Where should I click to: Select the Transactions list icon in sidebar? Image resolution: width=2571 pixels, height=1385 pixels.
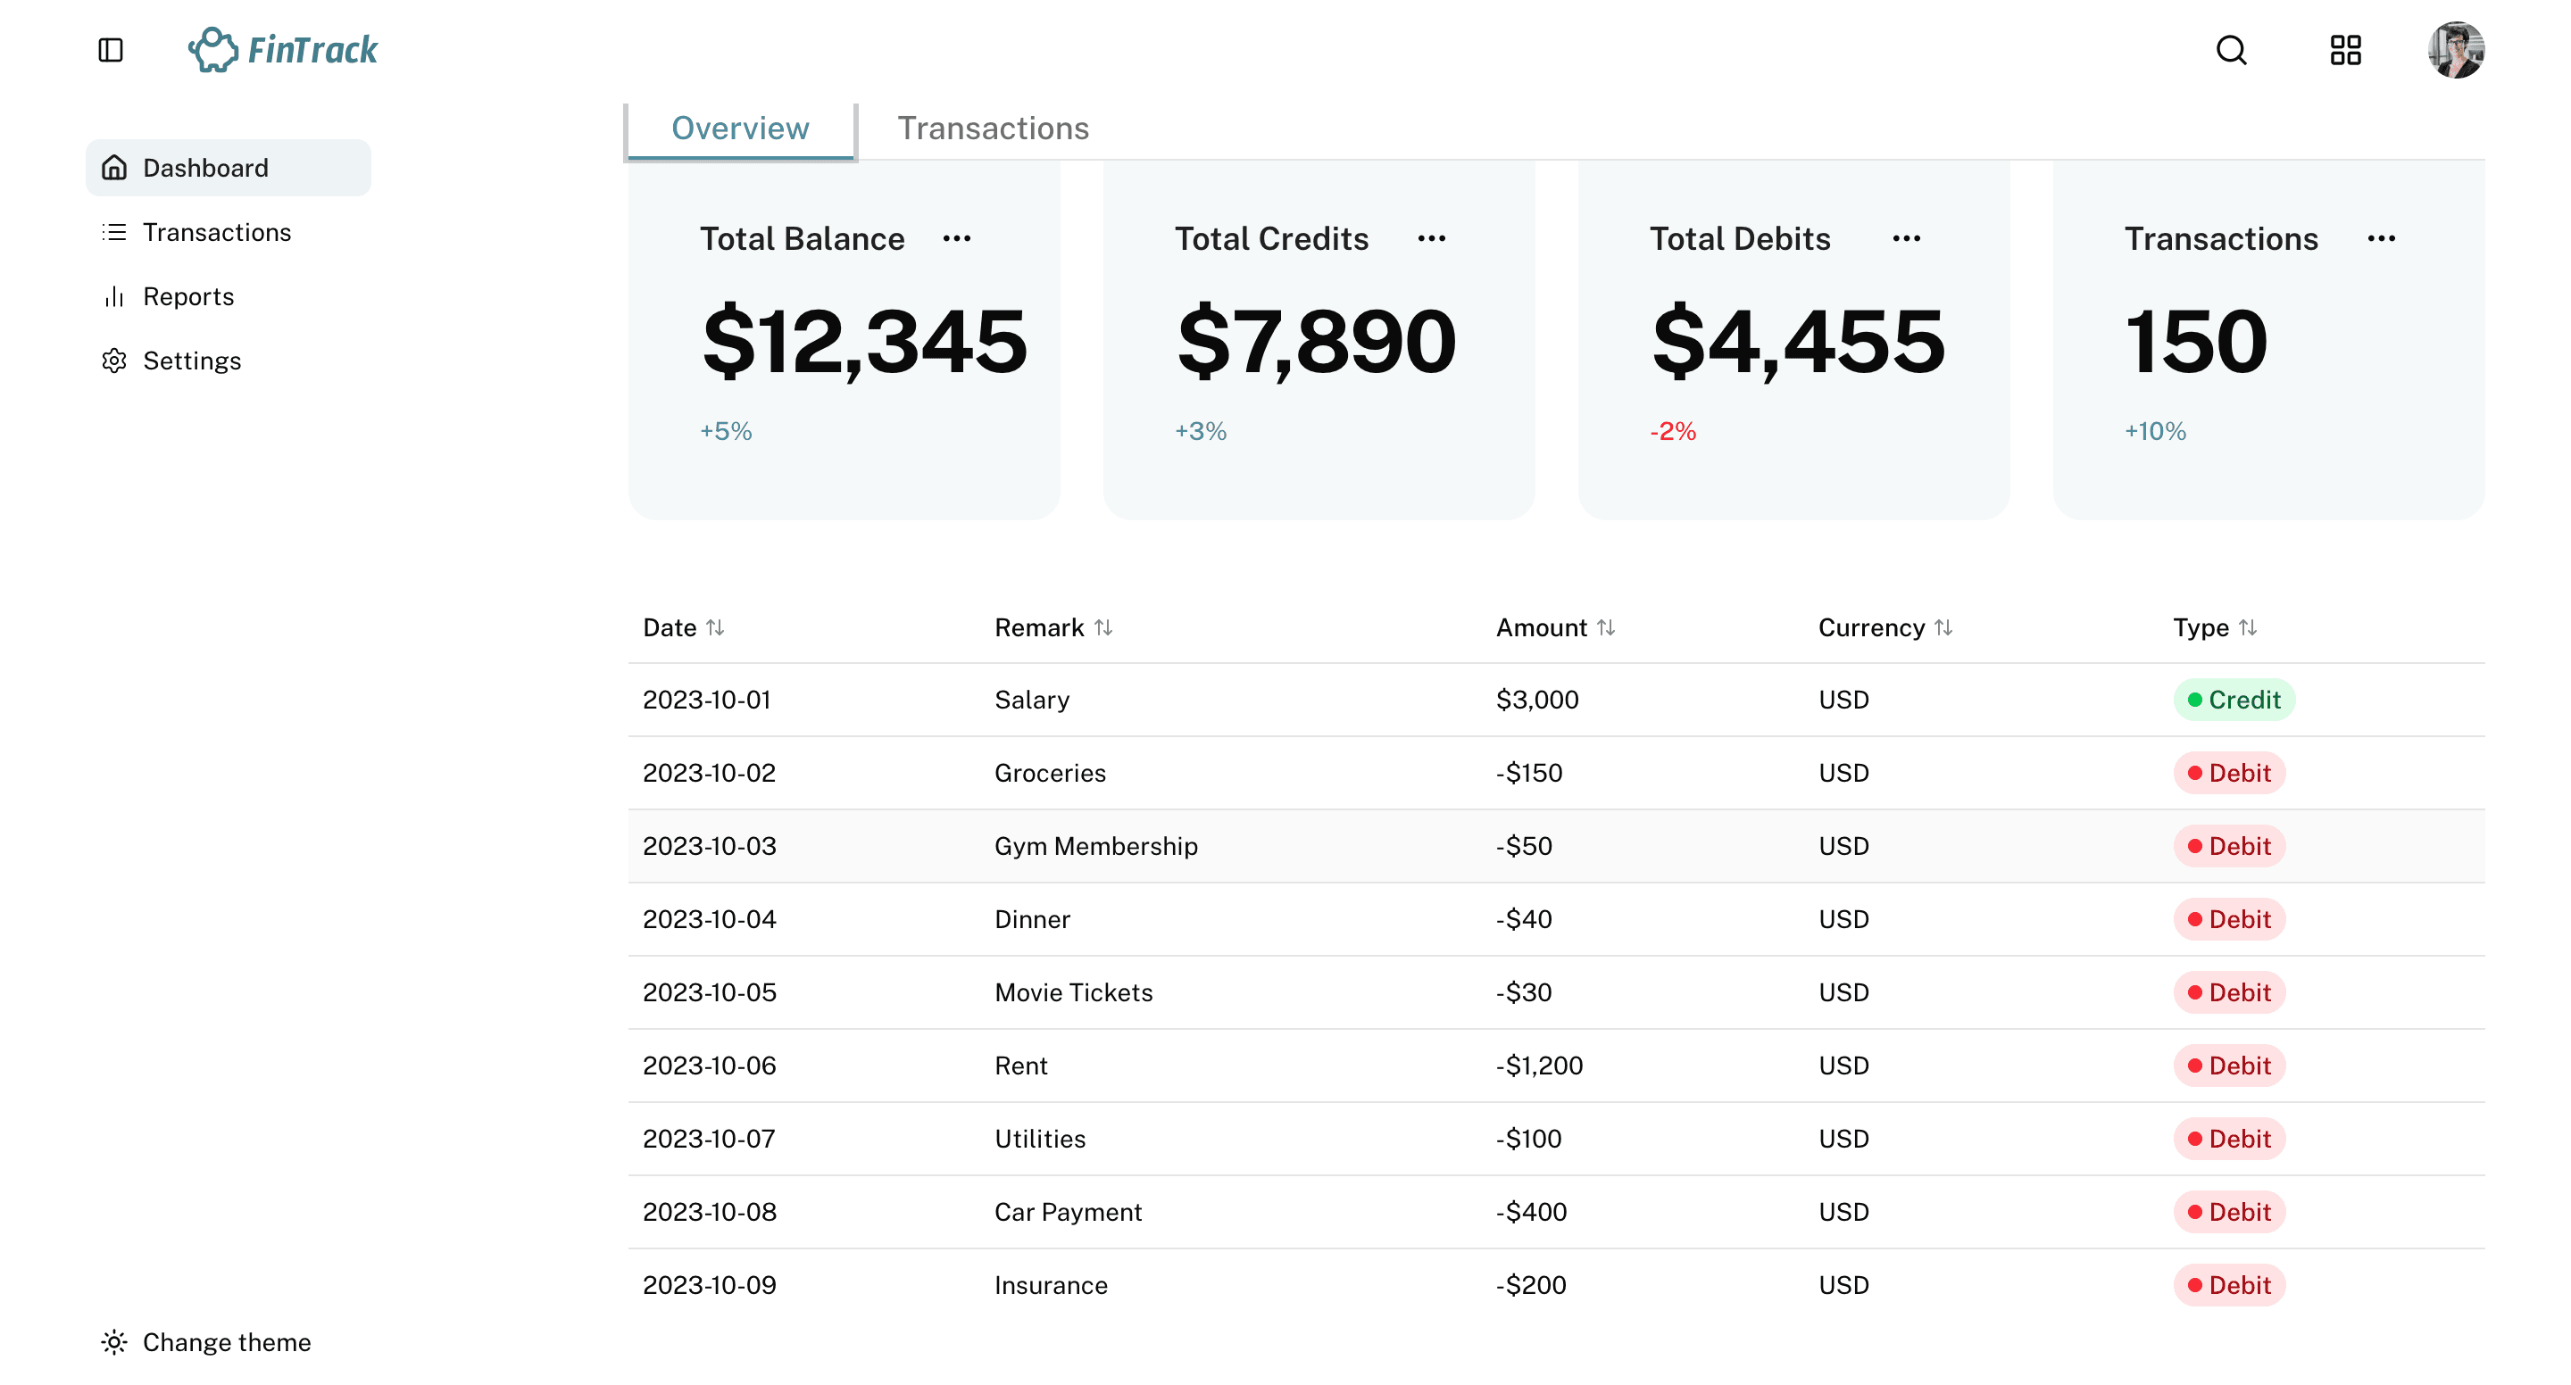[113, 231]
